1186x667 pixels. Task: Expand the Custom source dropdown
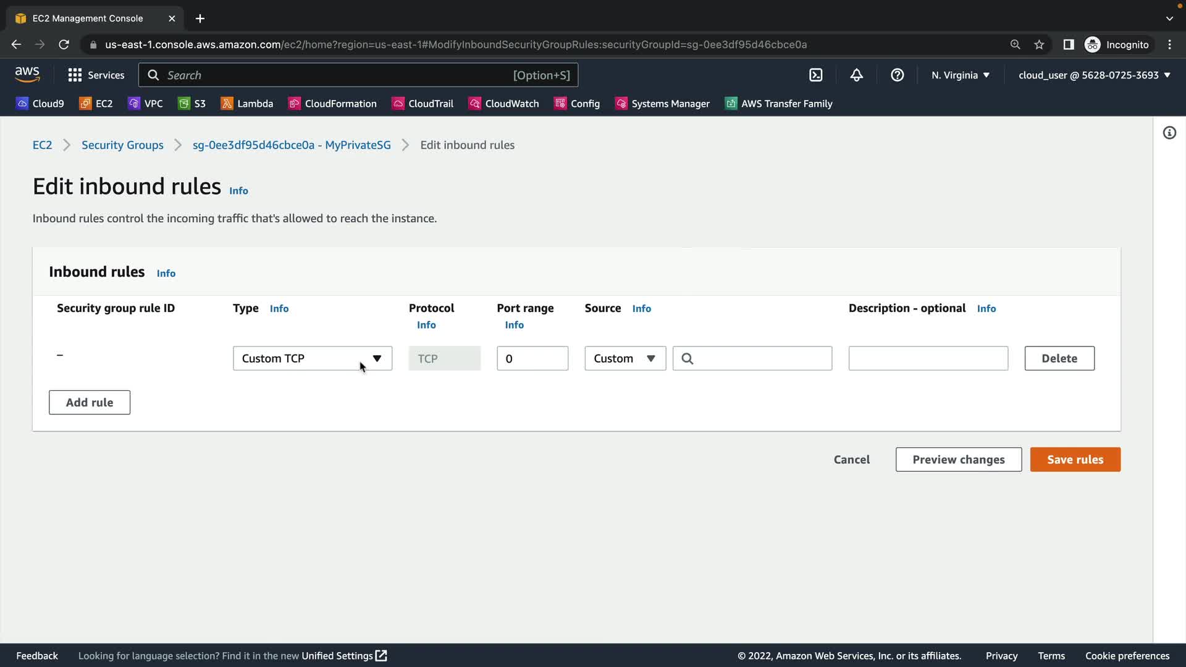pyautogui.click(x=625, y=358)
